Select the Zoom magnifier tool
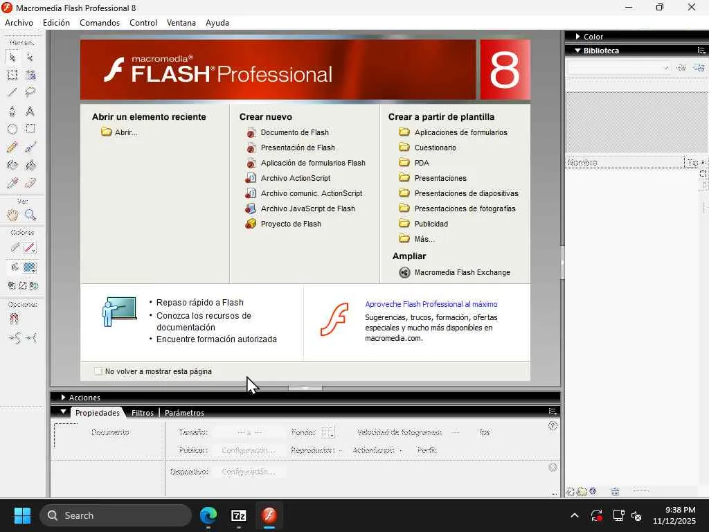Image resolution: width=709 pixels, height=532 pixels. (x=30, y=215)
